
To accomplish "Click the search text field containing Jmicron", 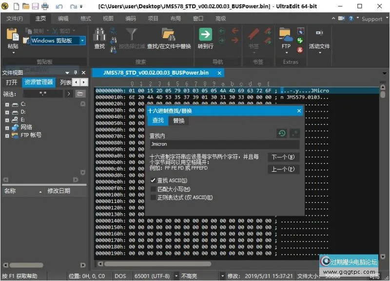I will (224, 145).
